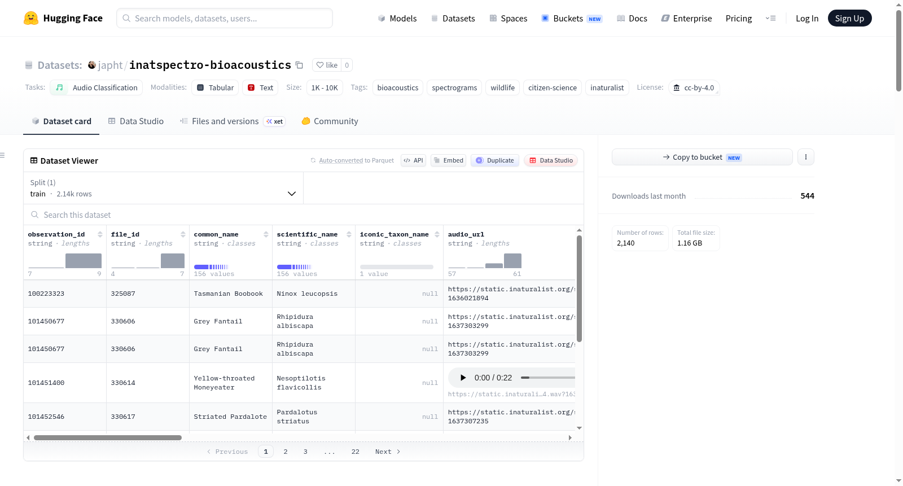Switch to the Dataset card tab
The width and height of the screenshot is (903, 486).
point(62,121)
